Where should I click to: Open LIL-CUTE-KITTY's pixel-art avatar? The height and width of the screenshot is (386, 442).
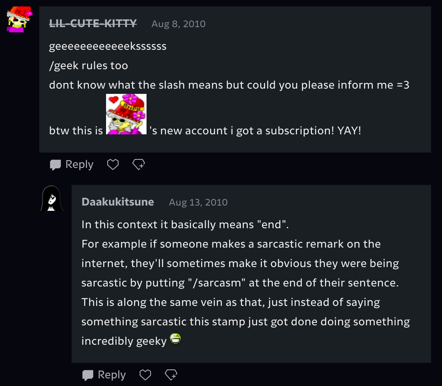pos(19,19)
